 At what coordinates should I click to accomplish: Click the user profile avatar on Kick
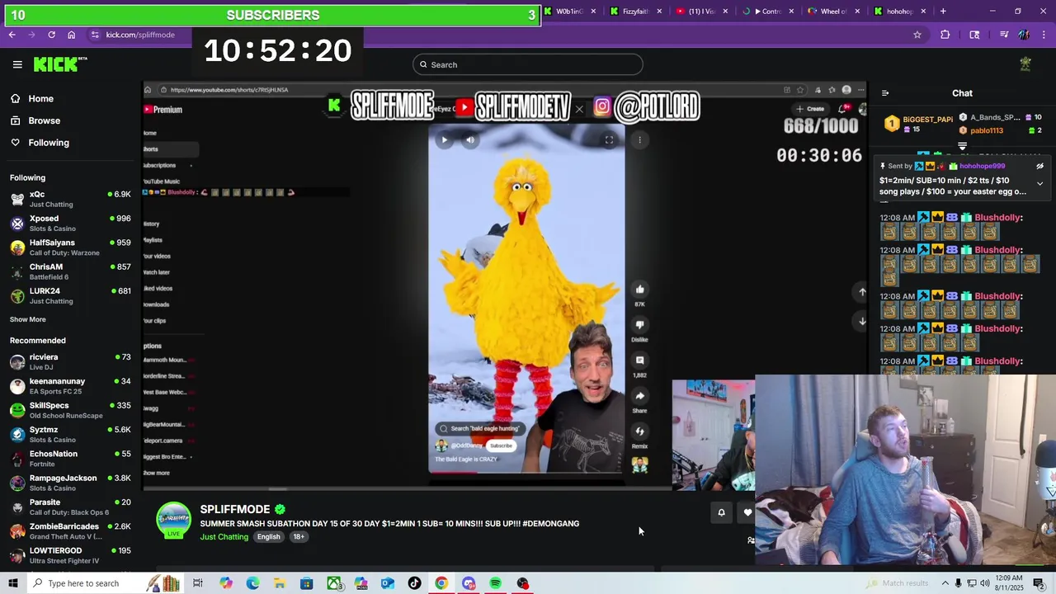click(1025, 64)
